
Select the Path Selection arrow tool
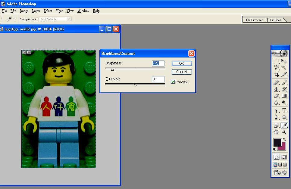[x=276, y=110]
